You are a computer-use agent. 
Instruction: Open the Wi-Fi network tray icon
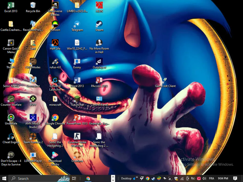[x=182, y=178]
